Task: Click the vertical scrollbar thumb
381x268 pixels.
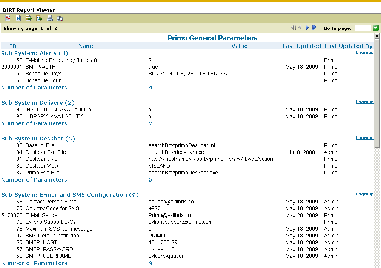Action: pos(377,93)
